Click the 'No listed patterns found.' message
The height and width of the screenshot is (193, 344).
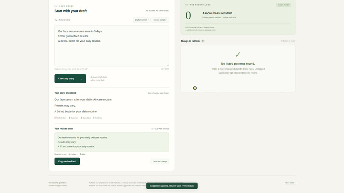pos(238,64)
